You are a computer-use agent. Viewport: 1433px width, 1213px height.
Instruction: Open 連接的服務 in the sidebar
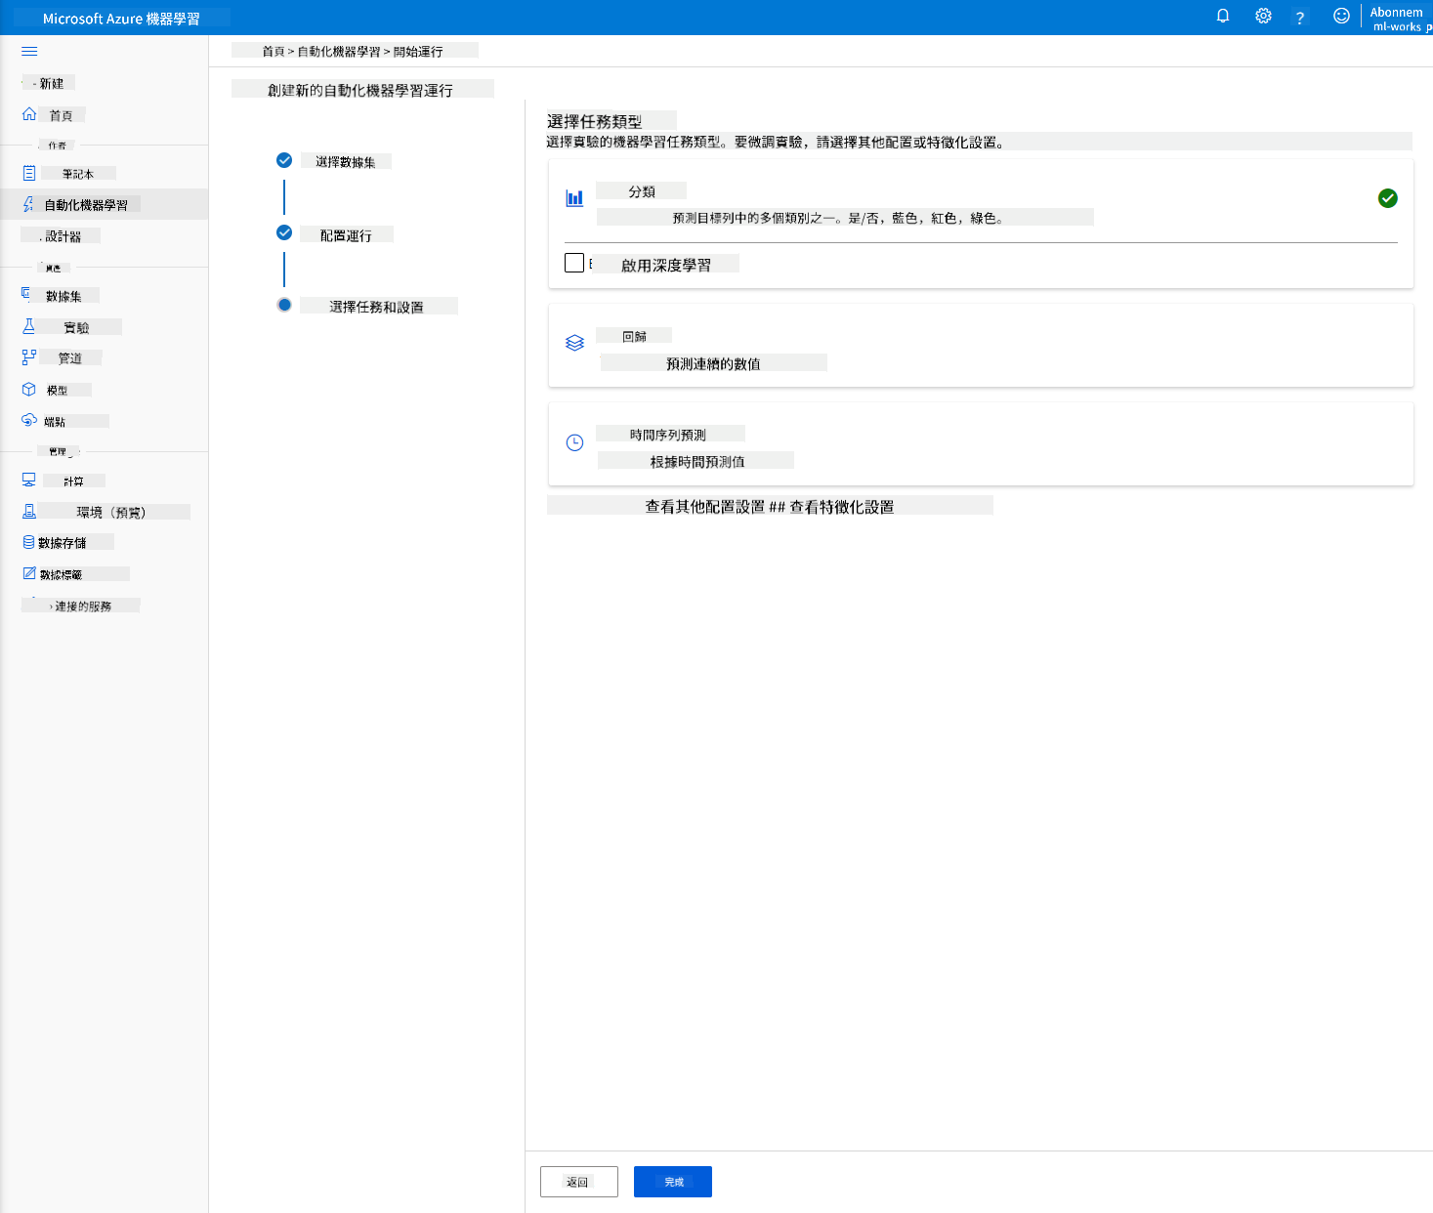[82, 606]
